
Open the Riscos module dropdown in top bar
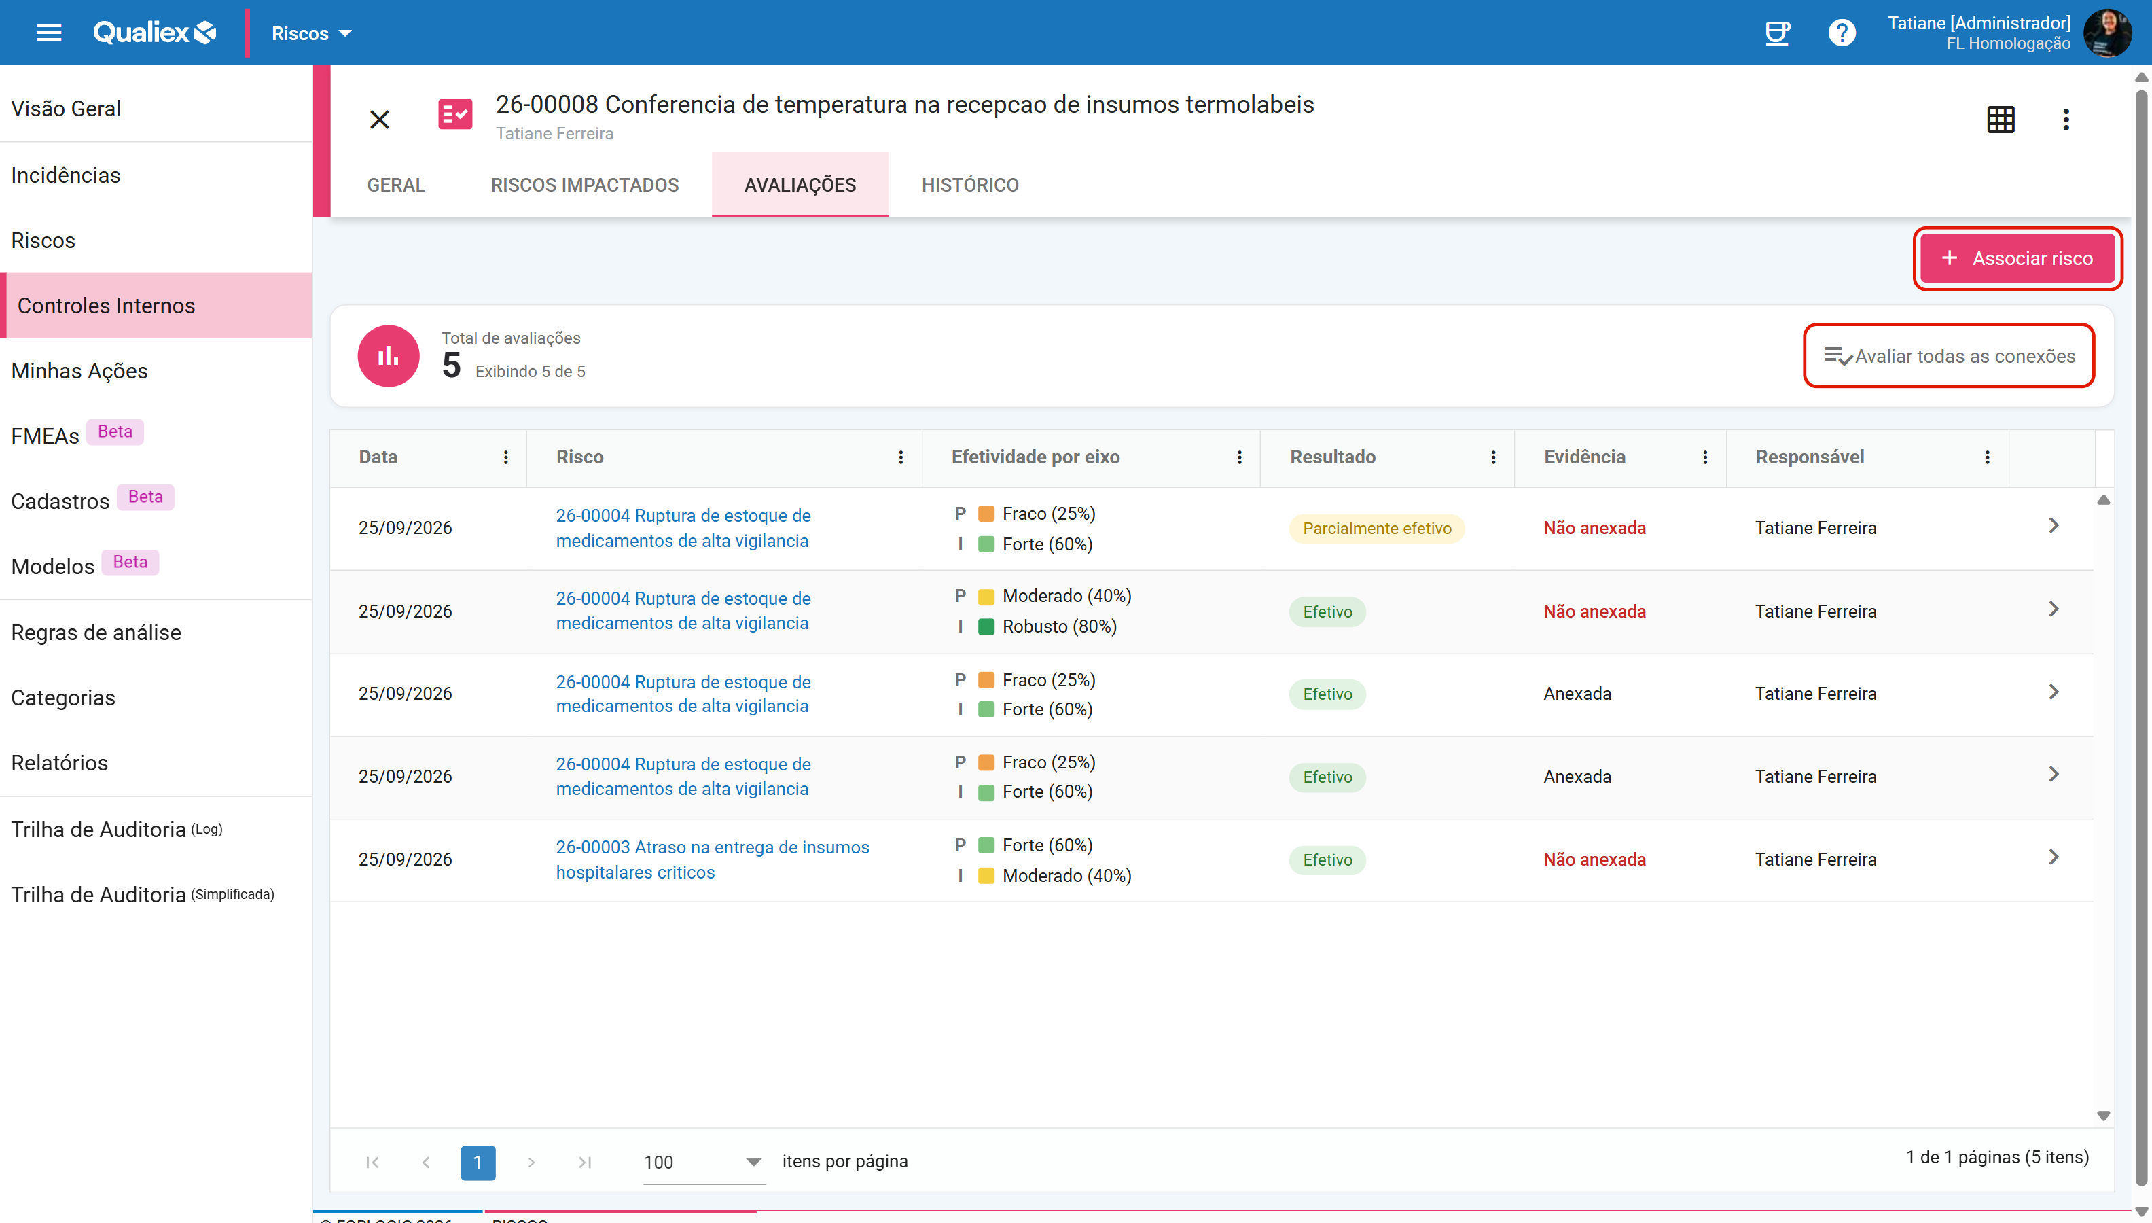tap(310, 33)
